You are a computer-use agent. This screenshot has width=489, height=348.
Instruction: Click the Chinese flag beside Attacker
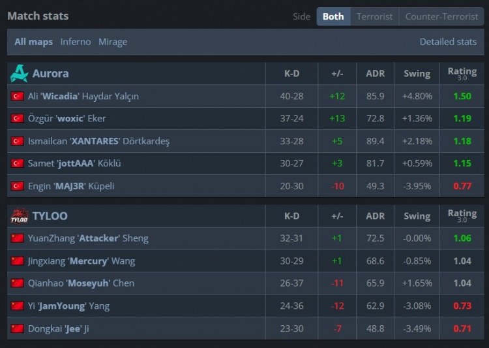tap(18, 238)
